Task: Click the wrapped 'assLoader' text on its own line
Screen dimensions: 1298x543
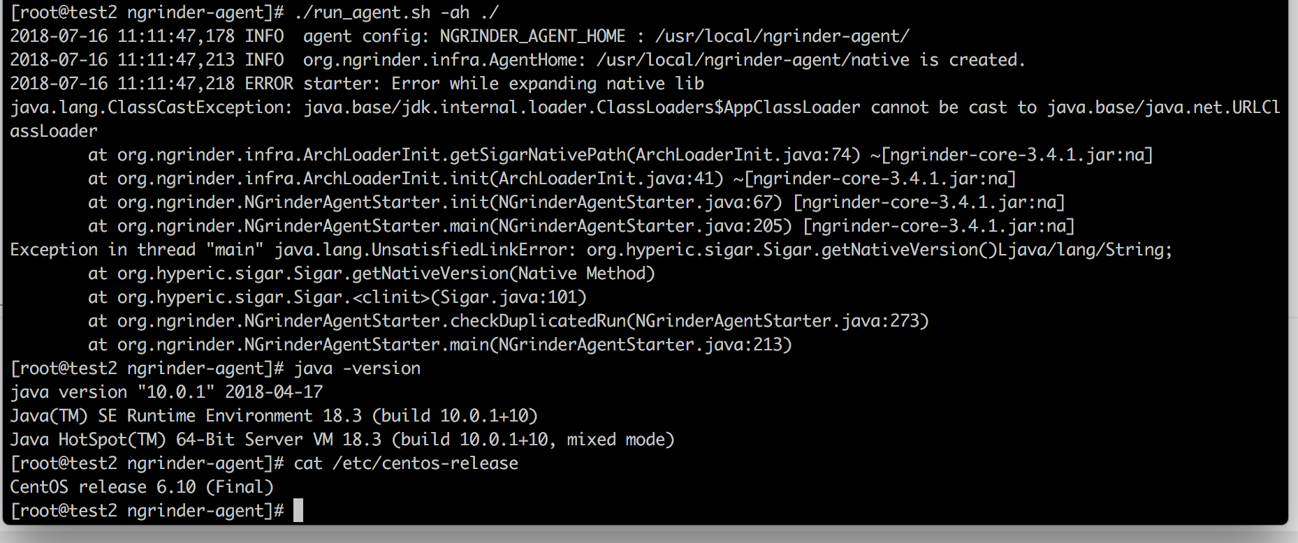Action: click(54, 131)
